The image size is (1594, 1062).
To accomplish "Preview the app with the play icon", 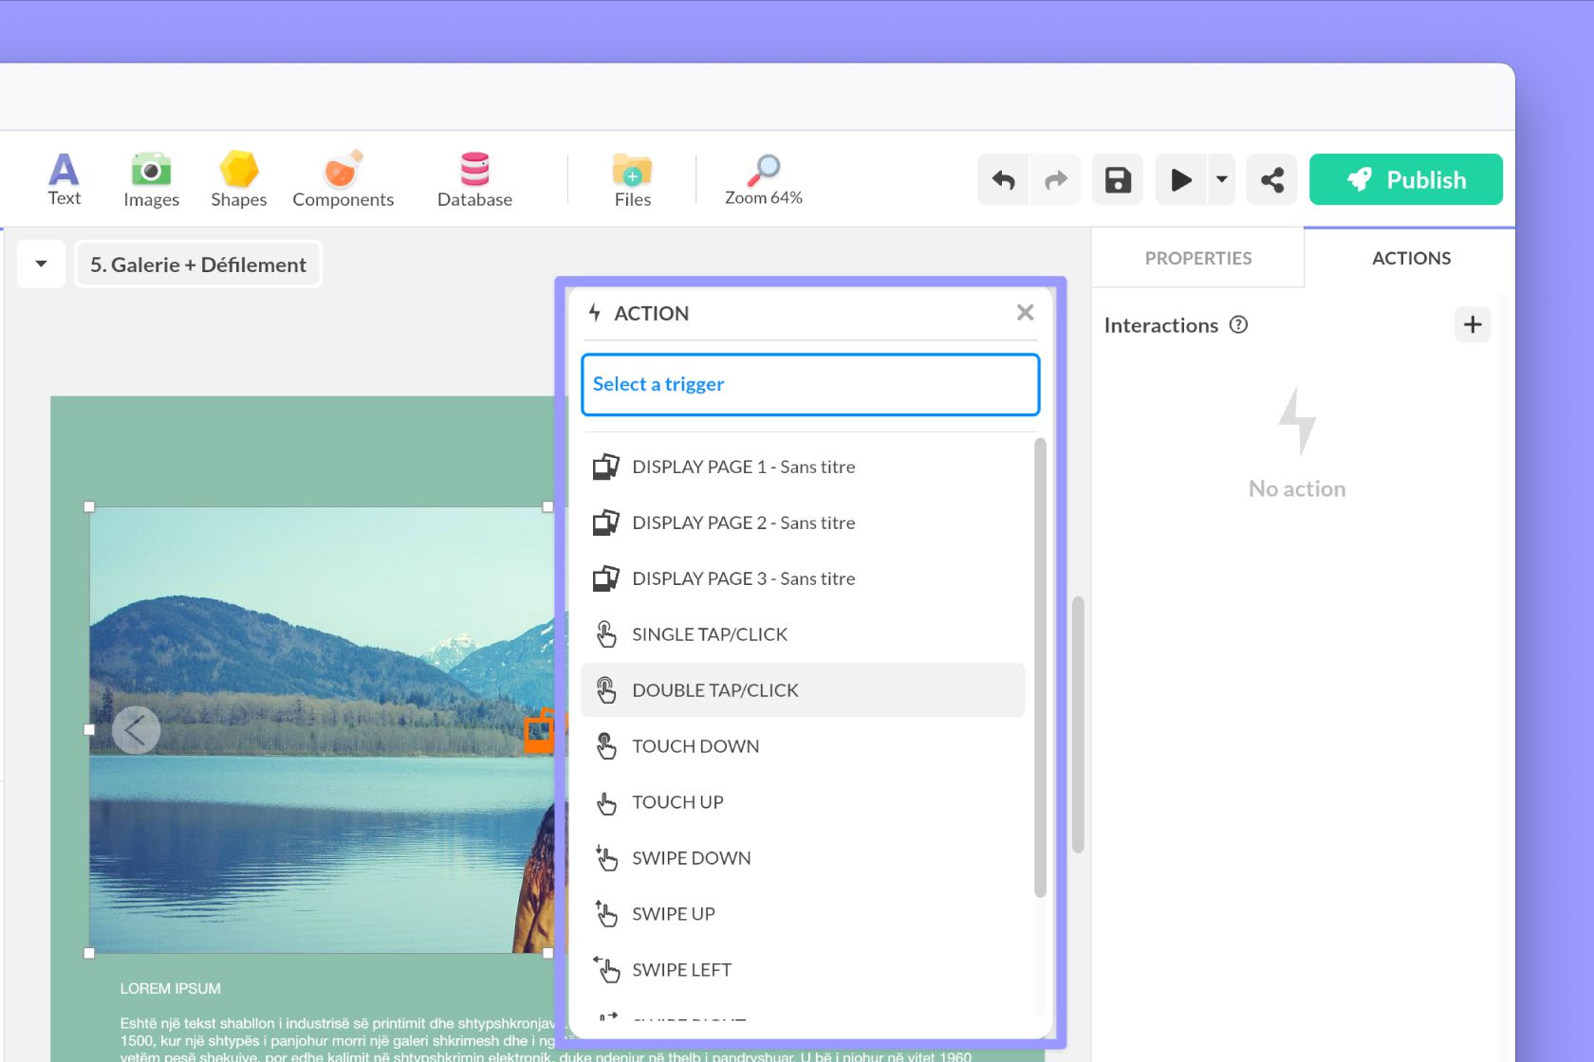I will point(1180,179).
